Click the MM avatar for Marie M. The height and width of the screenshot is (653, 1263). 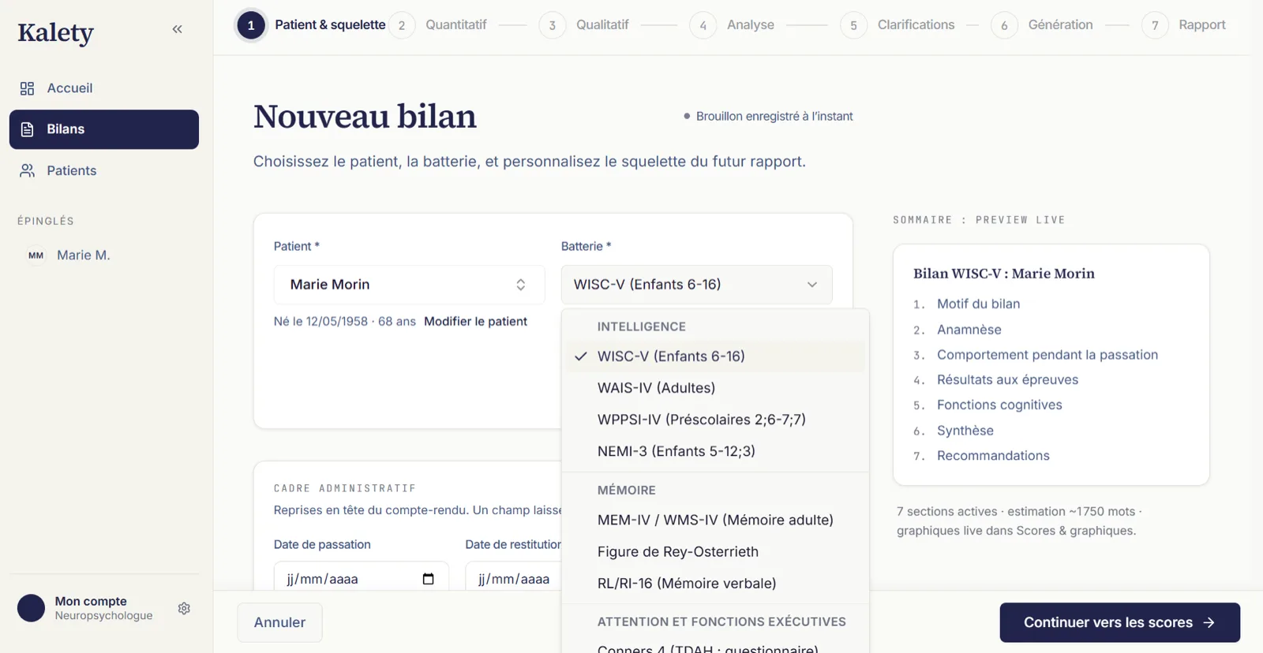(36, 256)
